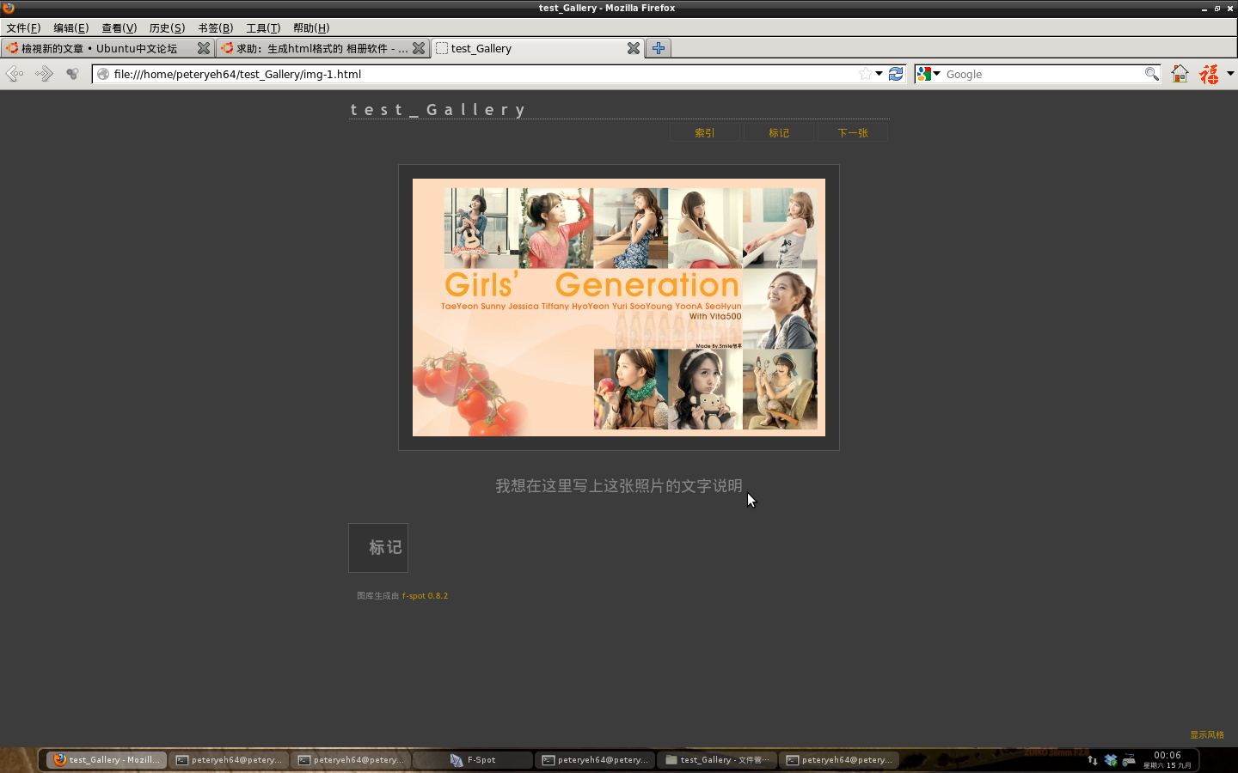Viewport: 1238px width, 773px height.
Task: Open the 工具(T) menu
Action: point(263,27)
